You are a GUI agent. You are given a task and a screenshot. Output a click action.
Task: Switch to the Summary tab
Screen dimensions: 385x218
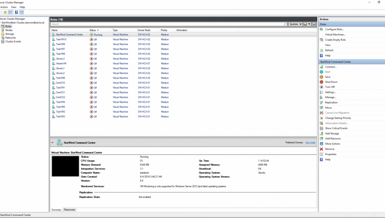coord(56,210)
